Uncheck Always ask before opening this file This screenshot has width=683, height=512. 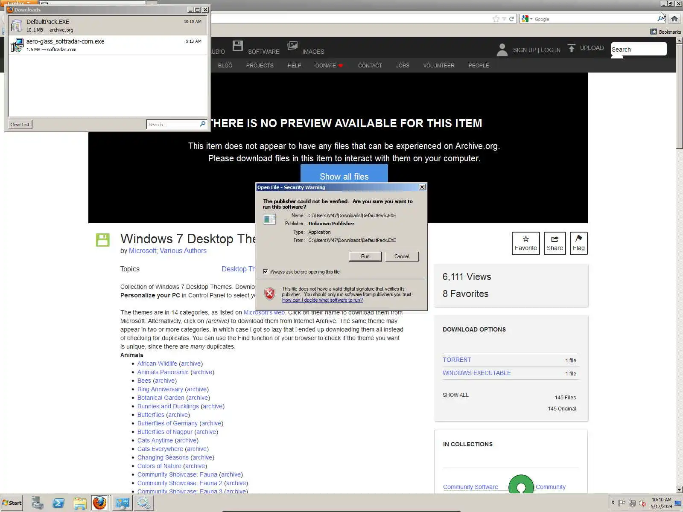266,271
